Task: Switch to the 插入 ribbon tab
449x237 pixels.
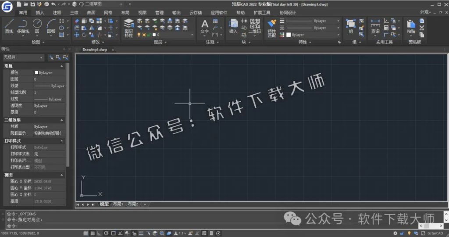Action: pyautogui.click(x=40, y=13)
